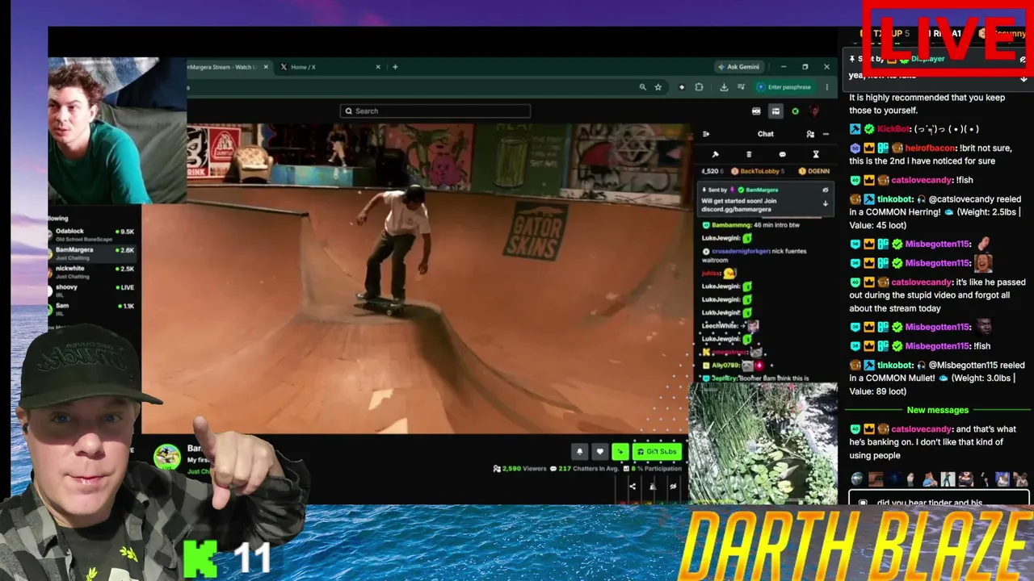The height and width of the screenshot is (581, 1034).
Task: Expand the pinned message with the down arrow
Action: tap(825, 203)
